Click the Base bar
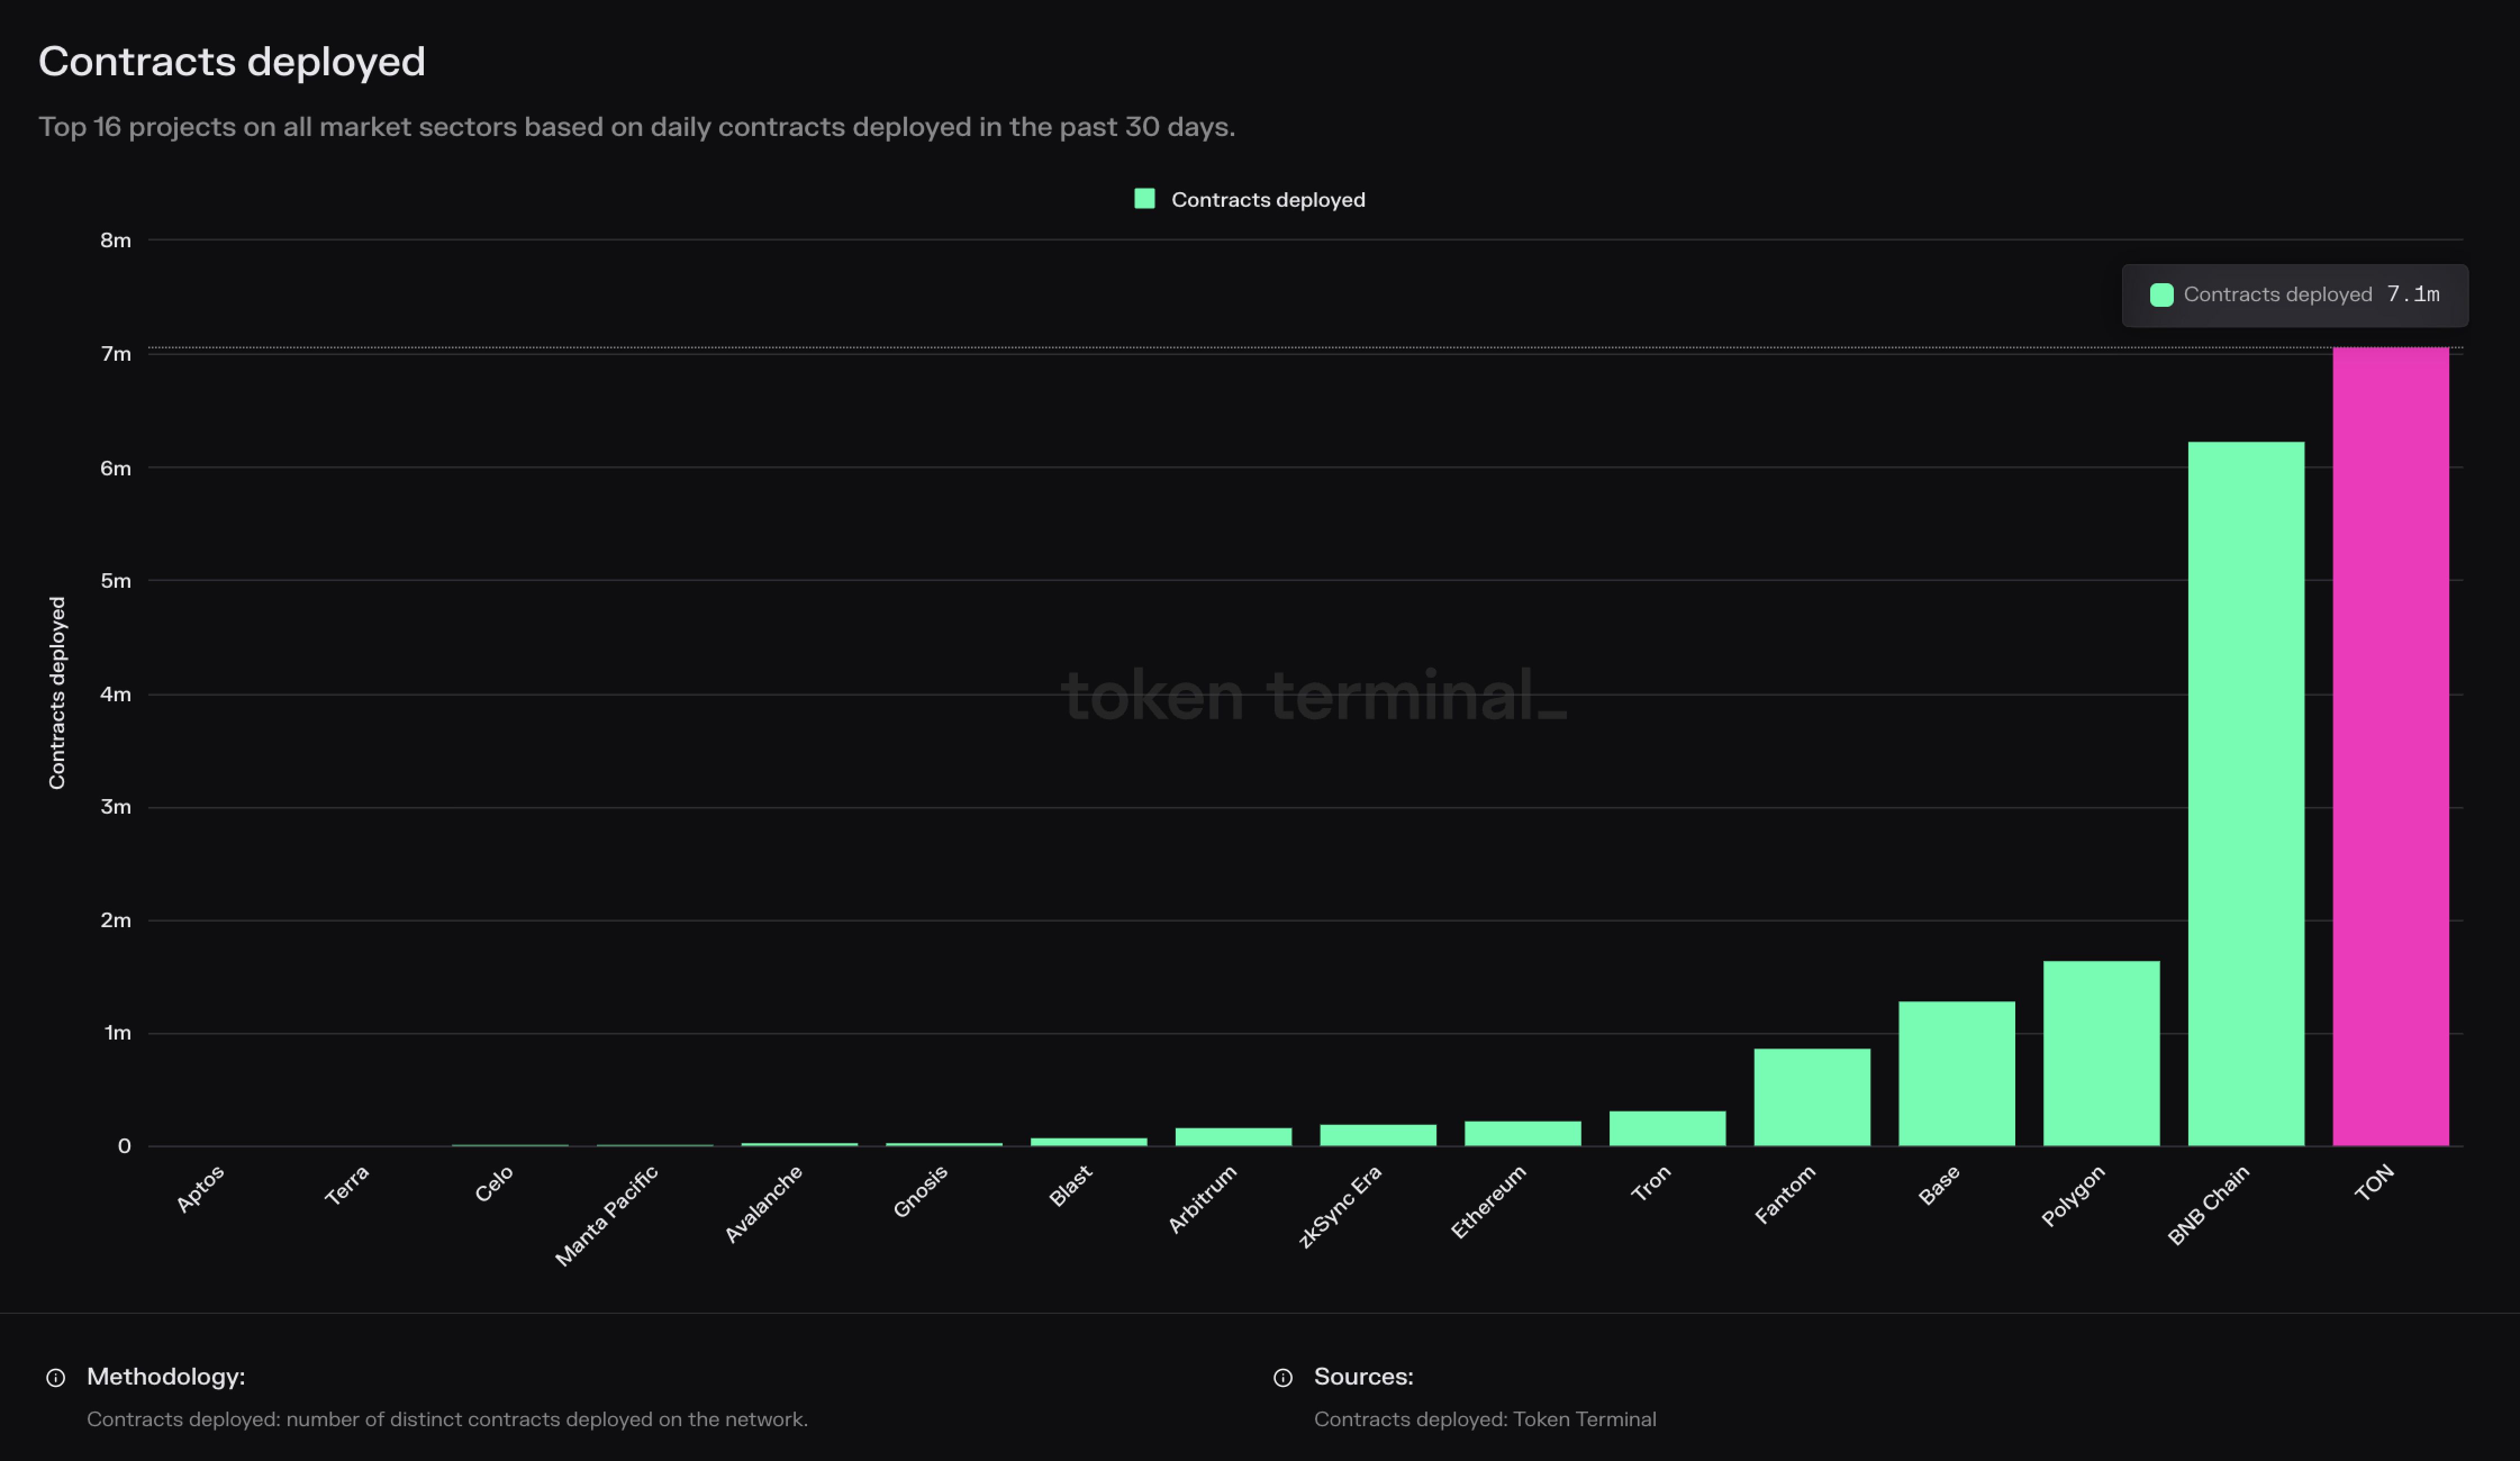This screenshot has width=2520, height=1461. (x=1956, y=1073)
